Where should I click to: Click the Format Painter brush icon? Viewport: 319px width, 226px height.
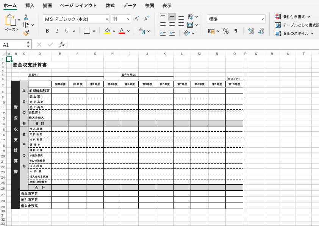(26, 33)
